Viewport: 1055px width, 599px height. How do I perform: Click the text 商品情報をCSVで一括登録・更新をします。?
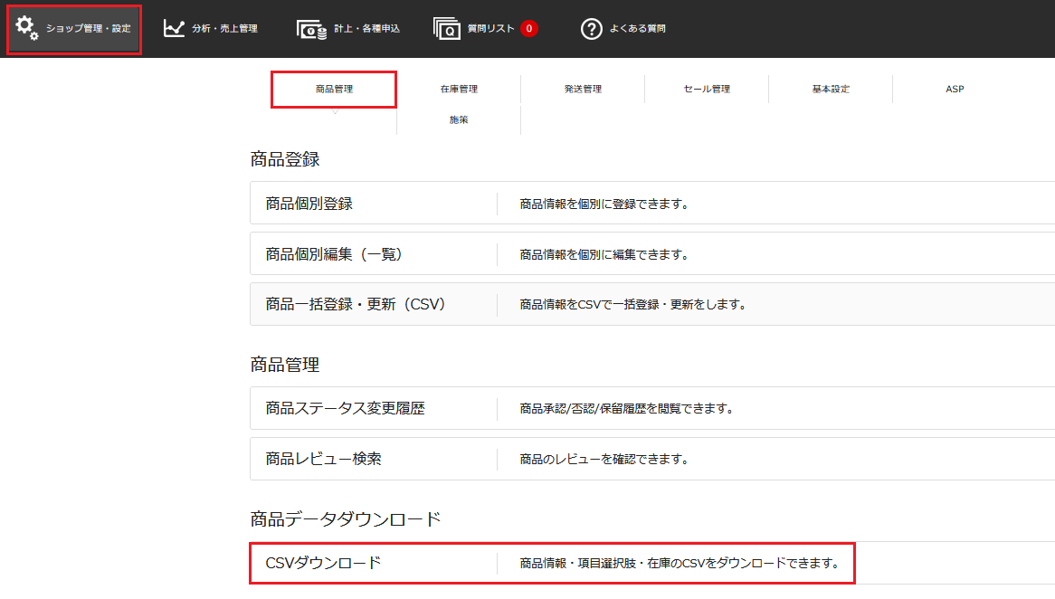click(x=633, y=305)
